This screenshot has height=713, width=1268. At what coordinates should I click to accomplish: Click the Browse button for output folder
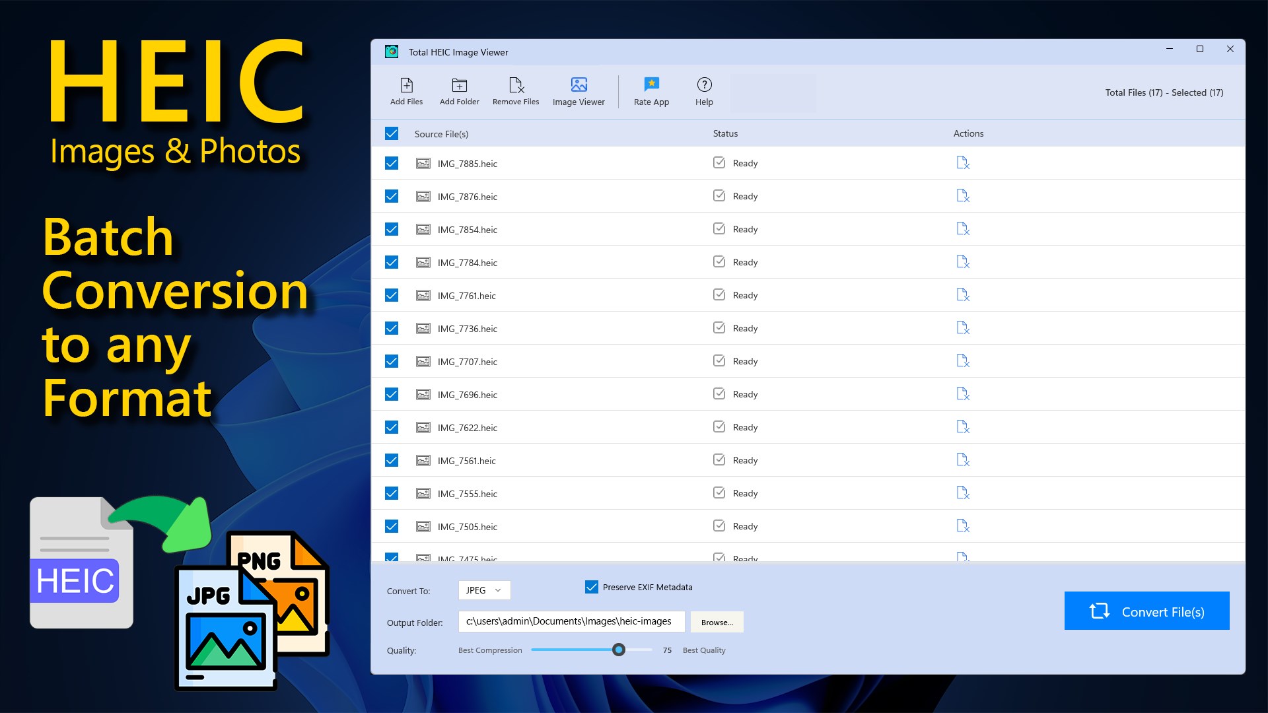[x=717, y=622]
